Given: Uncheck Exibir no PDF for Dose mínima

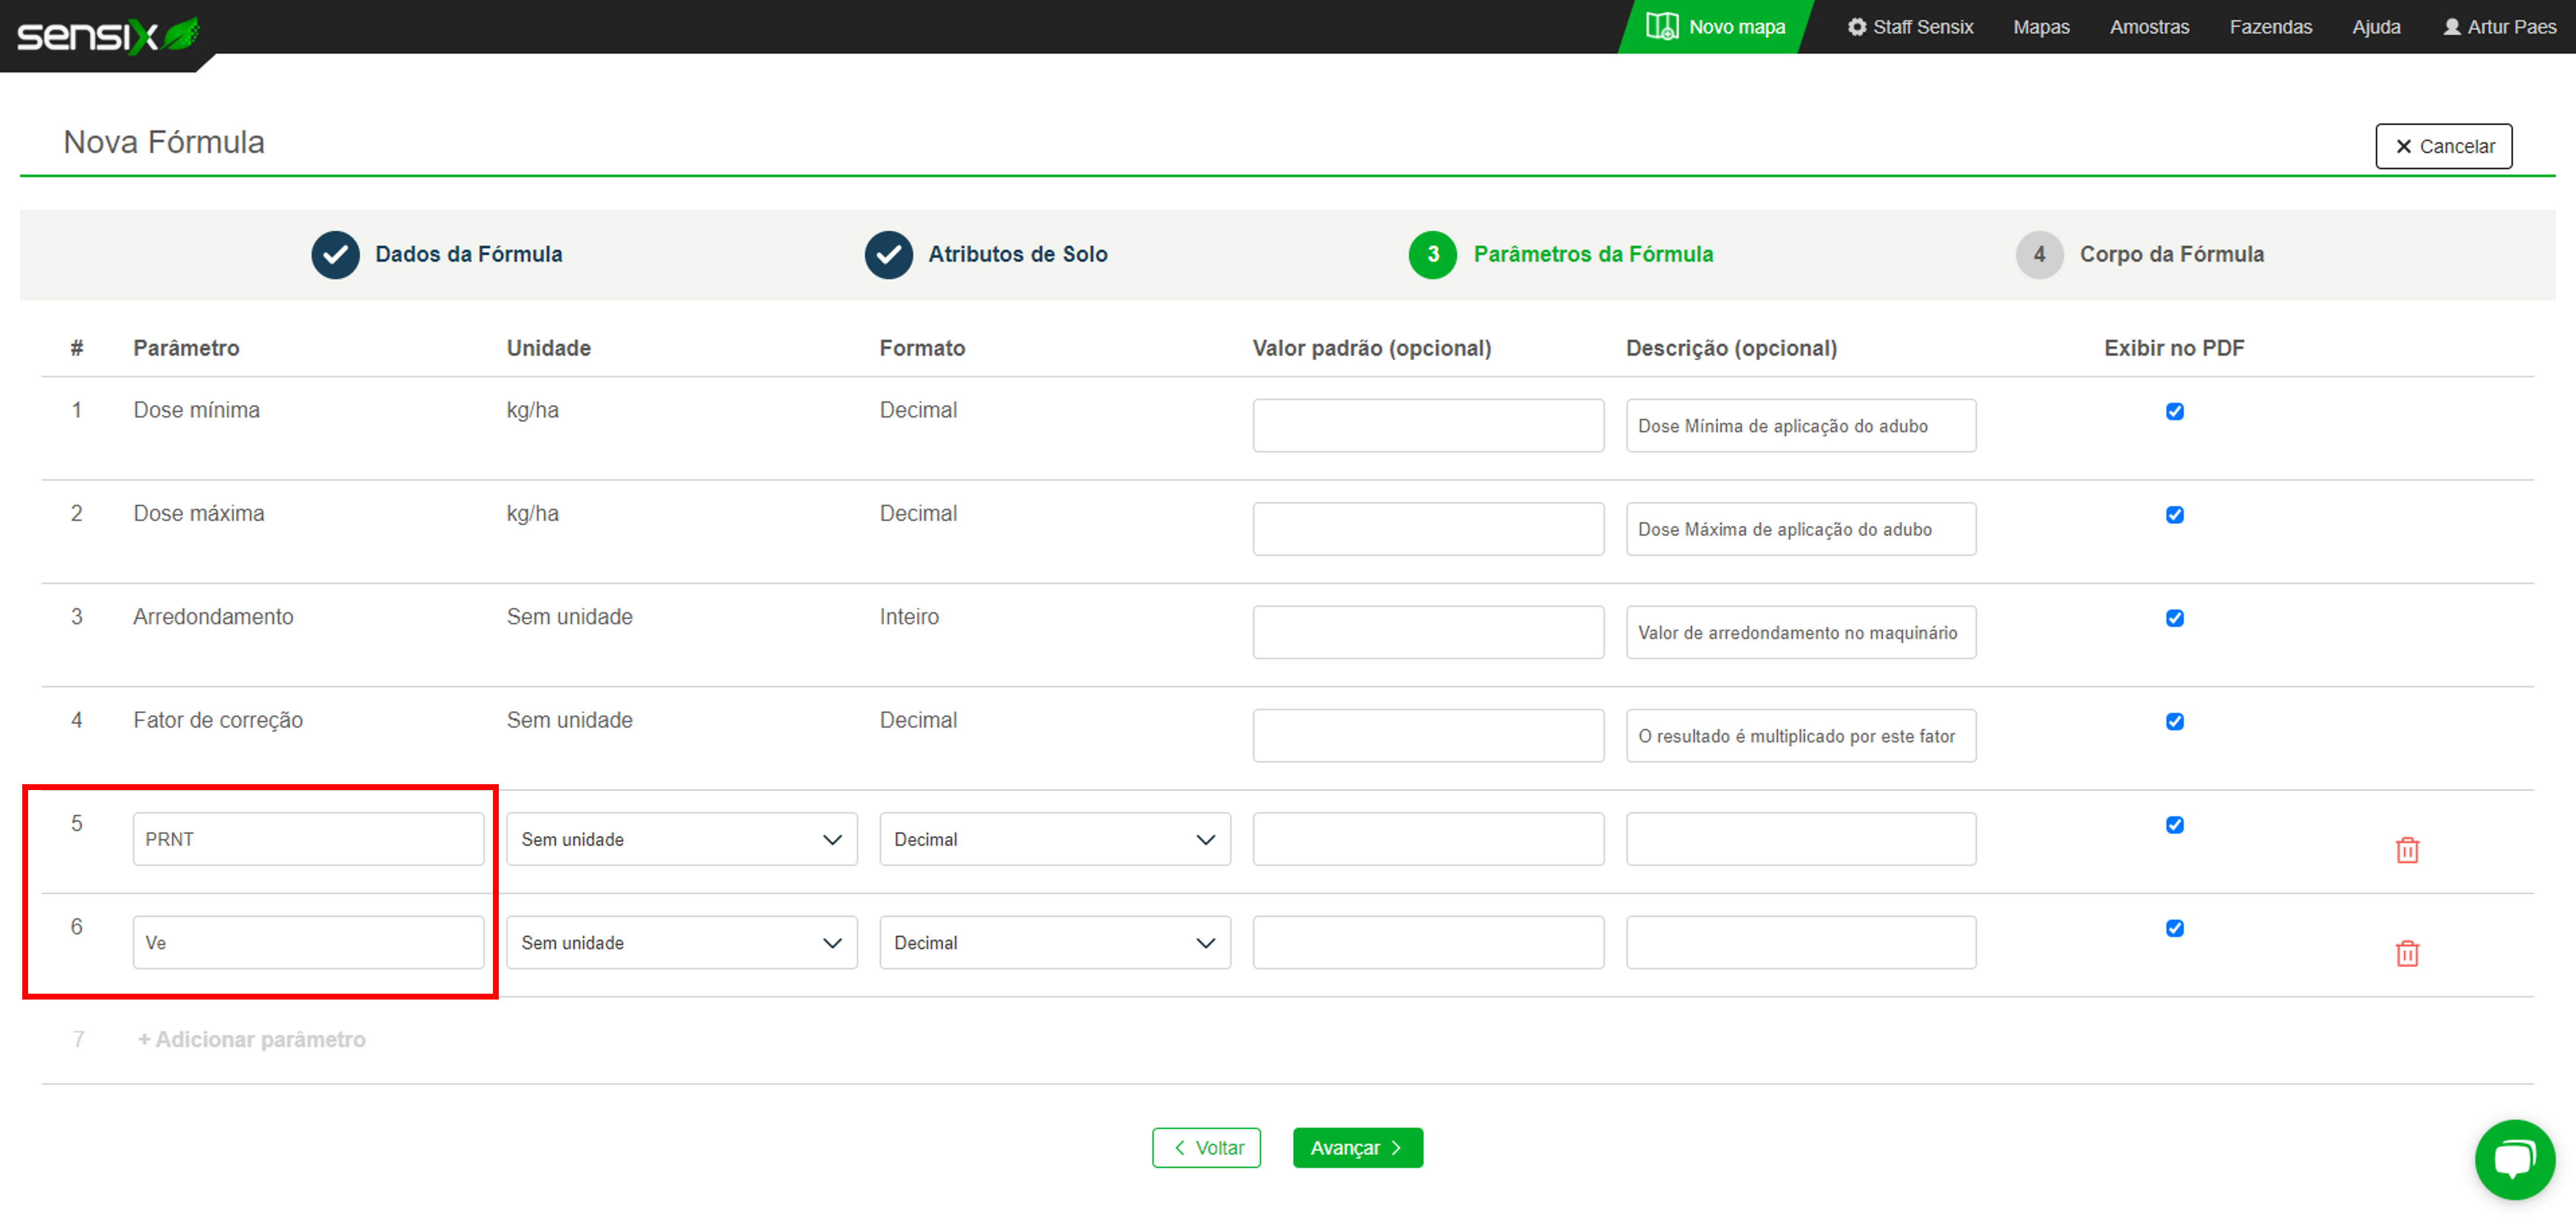Looking at the screenshot, I should (x=2174, y=411).
